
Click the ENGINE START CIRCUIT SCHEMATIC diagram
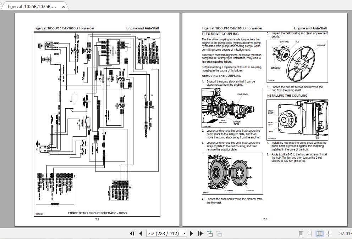[x=98, y=124]
